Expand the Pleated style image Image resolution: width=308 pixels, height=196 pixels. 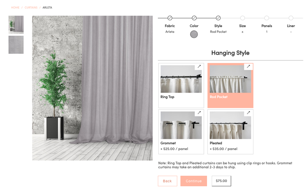248,113
